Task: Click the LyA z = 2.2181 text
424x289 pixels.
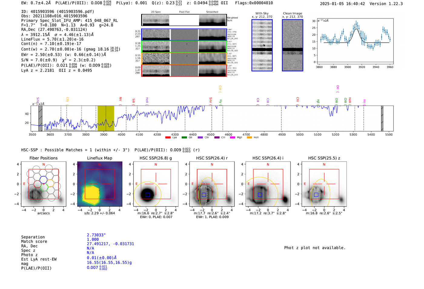Action: click(x=38, y=70)
